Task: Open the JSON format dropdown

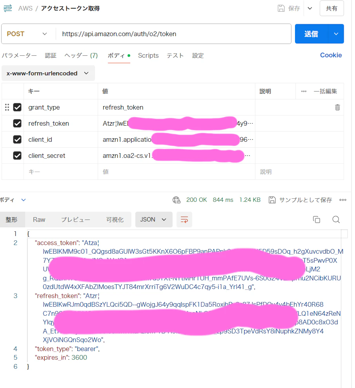Action: click(x=154, y=220)
